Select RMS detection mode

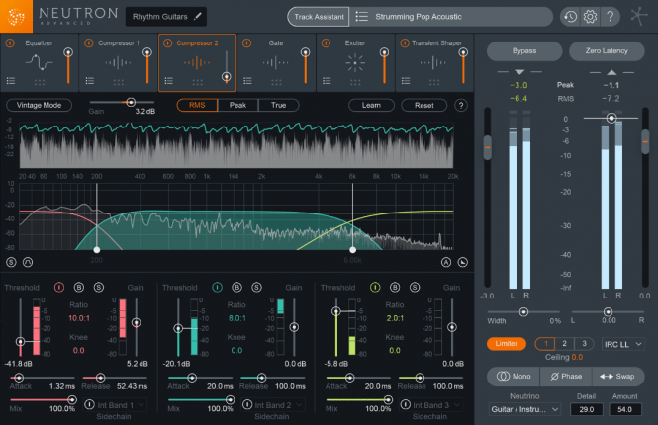point(197,105)
